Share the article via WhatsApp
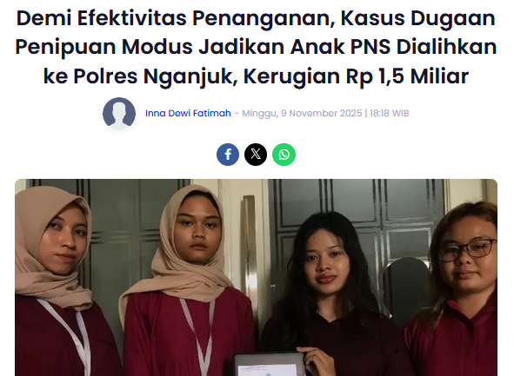The image size is (514, 376). [x=284, y=155]
